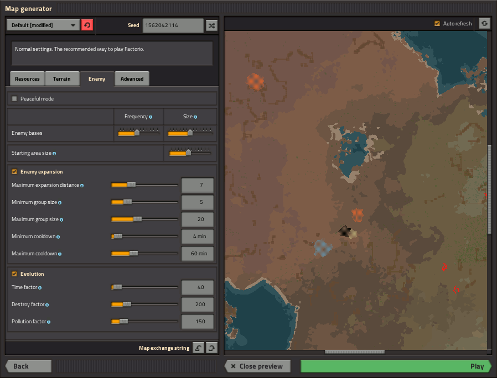Open the Pollution factor info icon
This screenshot has width=497, height=378.
49,322
